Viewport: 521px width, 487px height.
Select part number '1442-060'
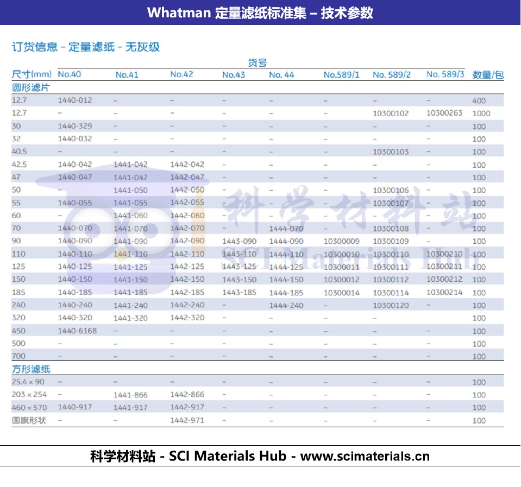(187, 216)
